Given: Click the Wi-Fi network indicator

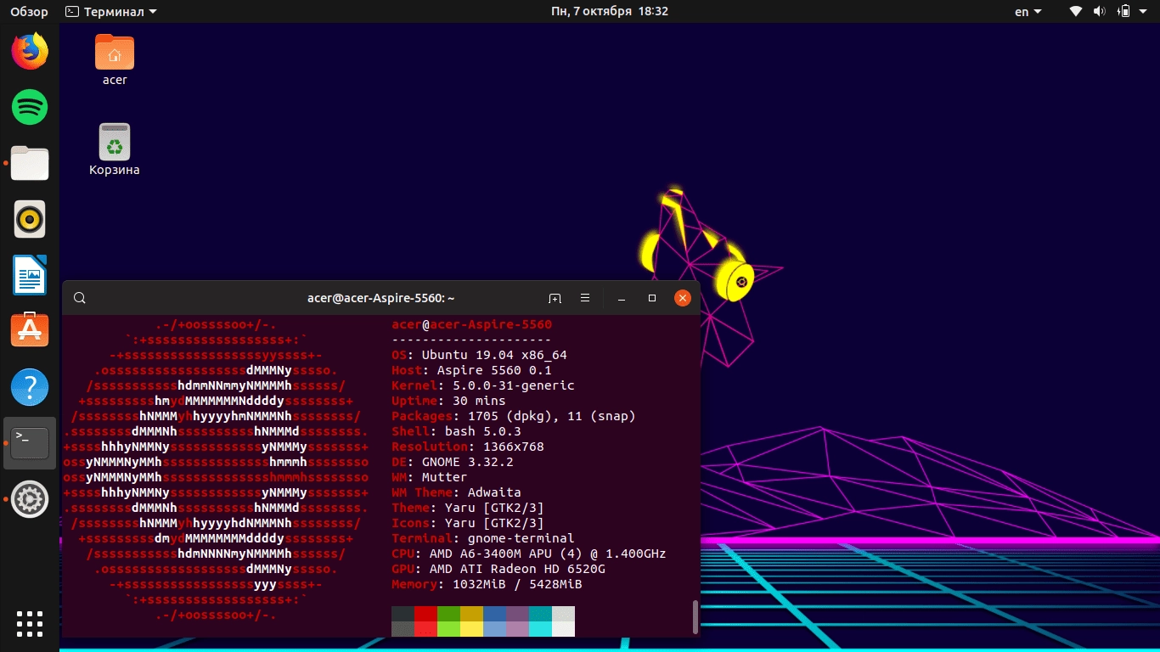Looking at the screenshot, I should click(1076, 11).
